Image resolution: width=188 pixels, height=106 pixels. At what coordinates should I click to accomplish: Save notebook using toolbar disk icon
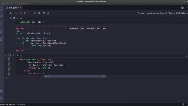(x=44, y=13)
